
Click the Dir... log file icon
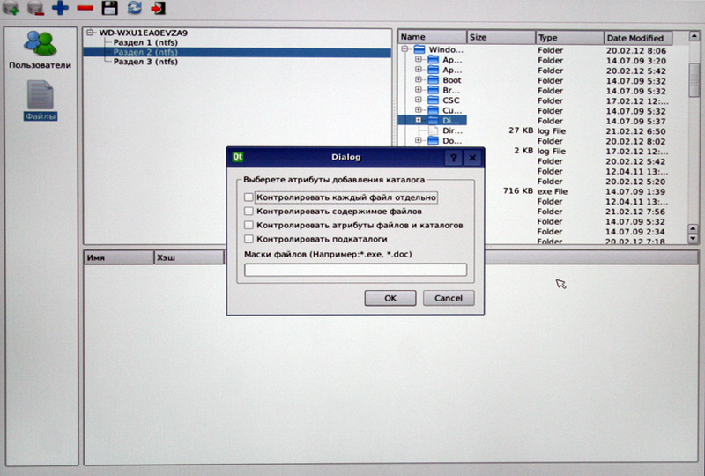coord(433,130)
